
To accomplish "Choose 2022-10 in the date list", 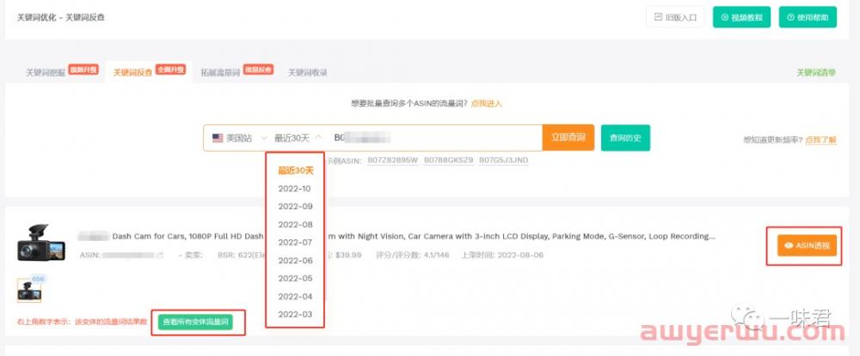I will point(295,189).
